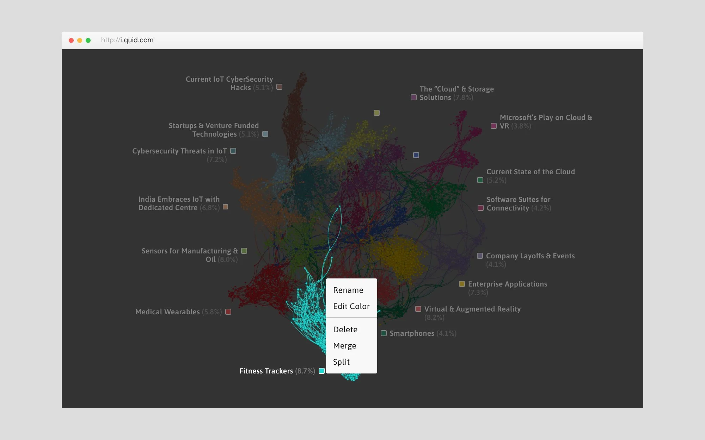
Task: Click Microsoft's Play on Cloud swatch
Action: pos(493,126)
